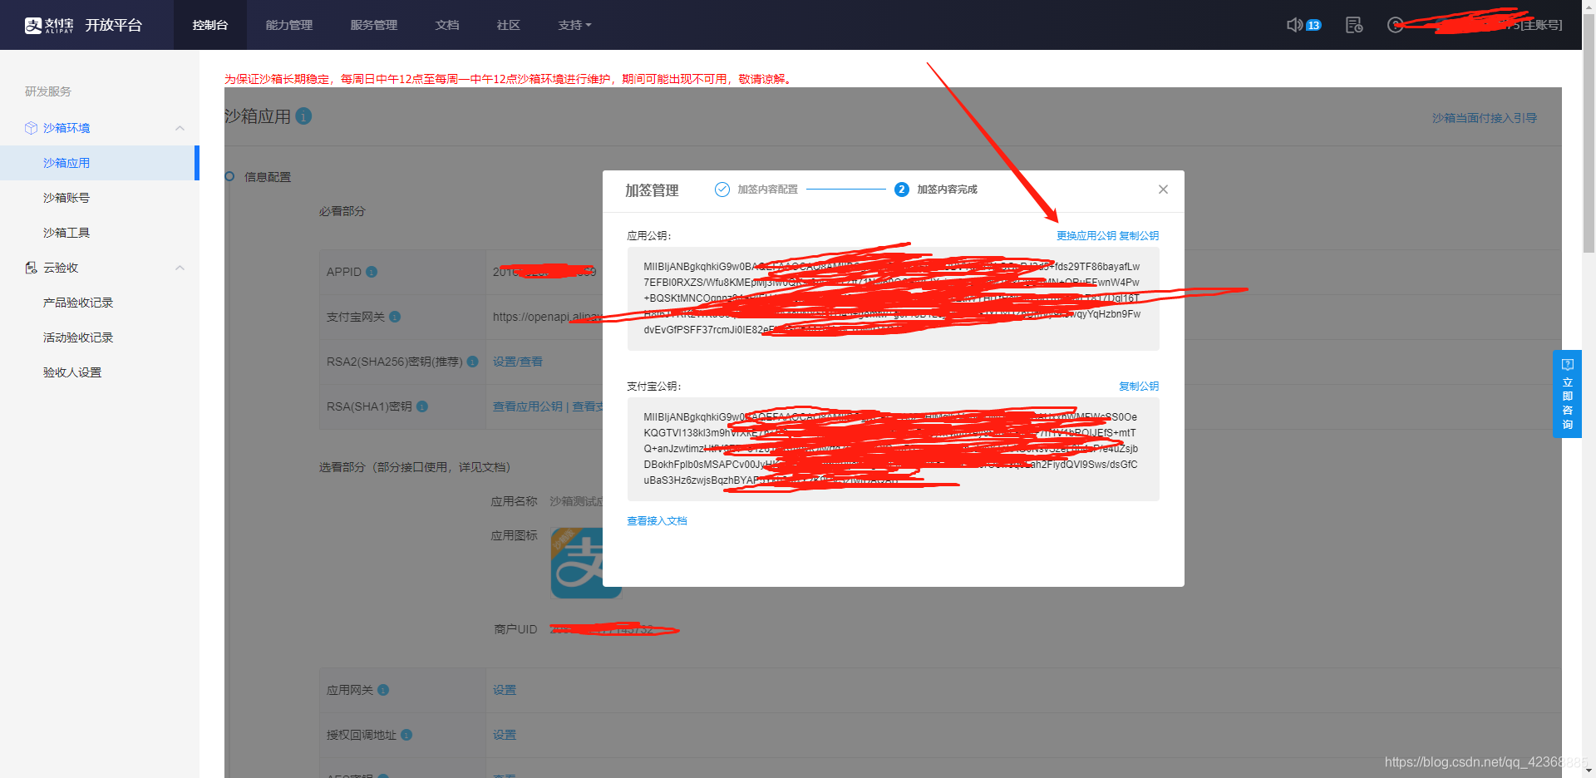The image size is (1596, 778).
Task: Click the 信息配置 step marker
Action: pyautogui.click(x=229, y=176)
